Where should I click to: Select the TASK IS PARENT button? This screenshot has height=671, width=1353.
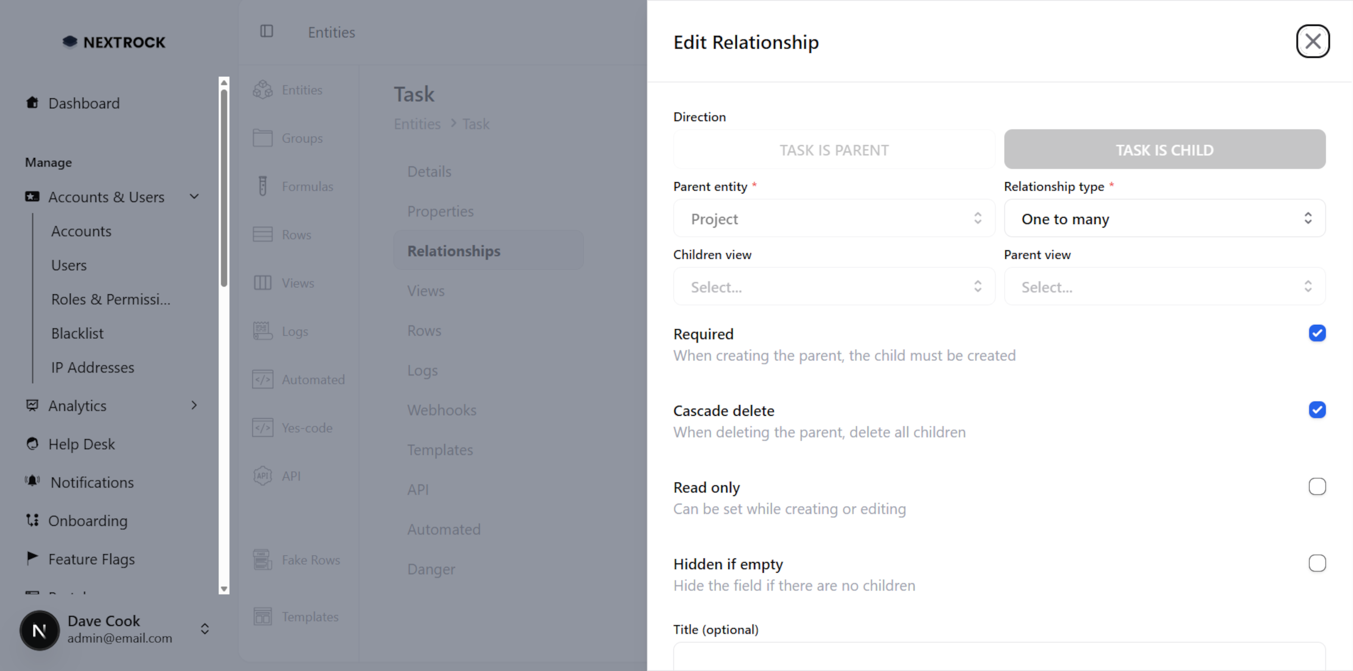pyautogui.click(x=833, y=150)
